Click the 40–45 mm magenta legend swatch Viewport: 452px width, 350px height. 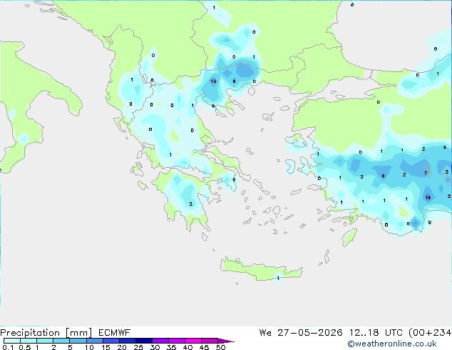click(x=193, y=341)
